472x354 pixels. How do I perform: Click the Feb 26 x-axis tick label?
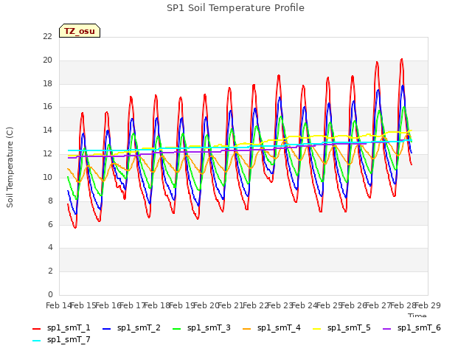354,305
